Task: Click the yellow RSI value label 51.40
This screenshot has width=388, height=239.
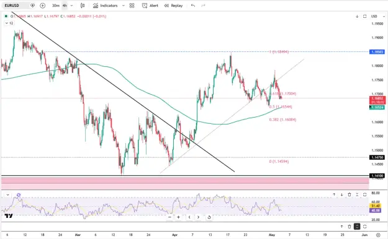Action: pos(376,206)
